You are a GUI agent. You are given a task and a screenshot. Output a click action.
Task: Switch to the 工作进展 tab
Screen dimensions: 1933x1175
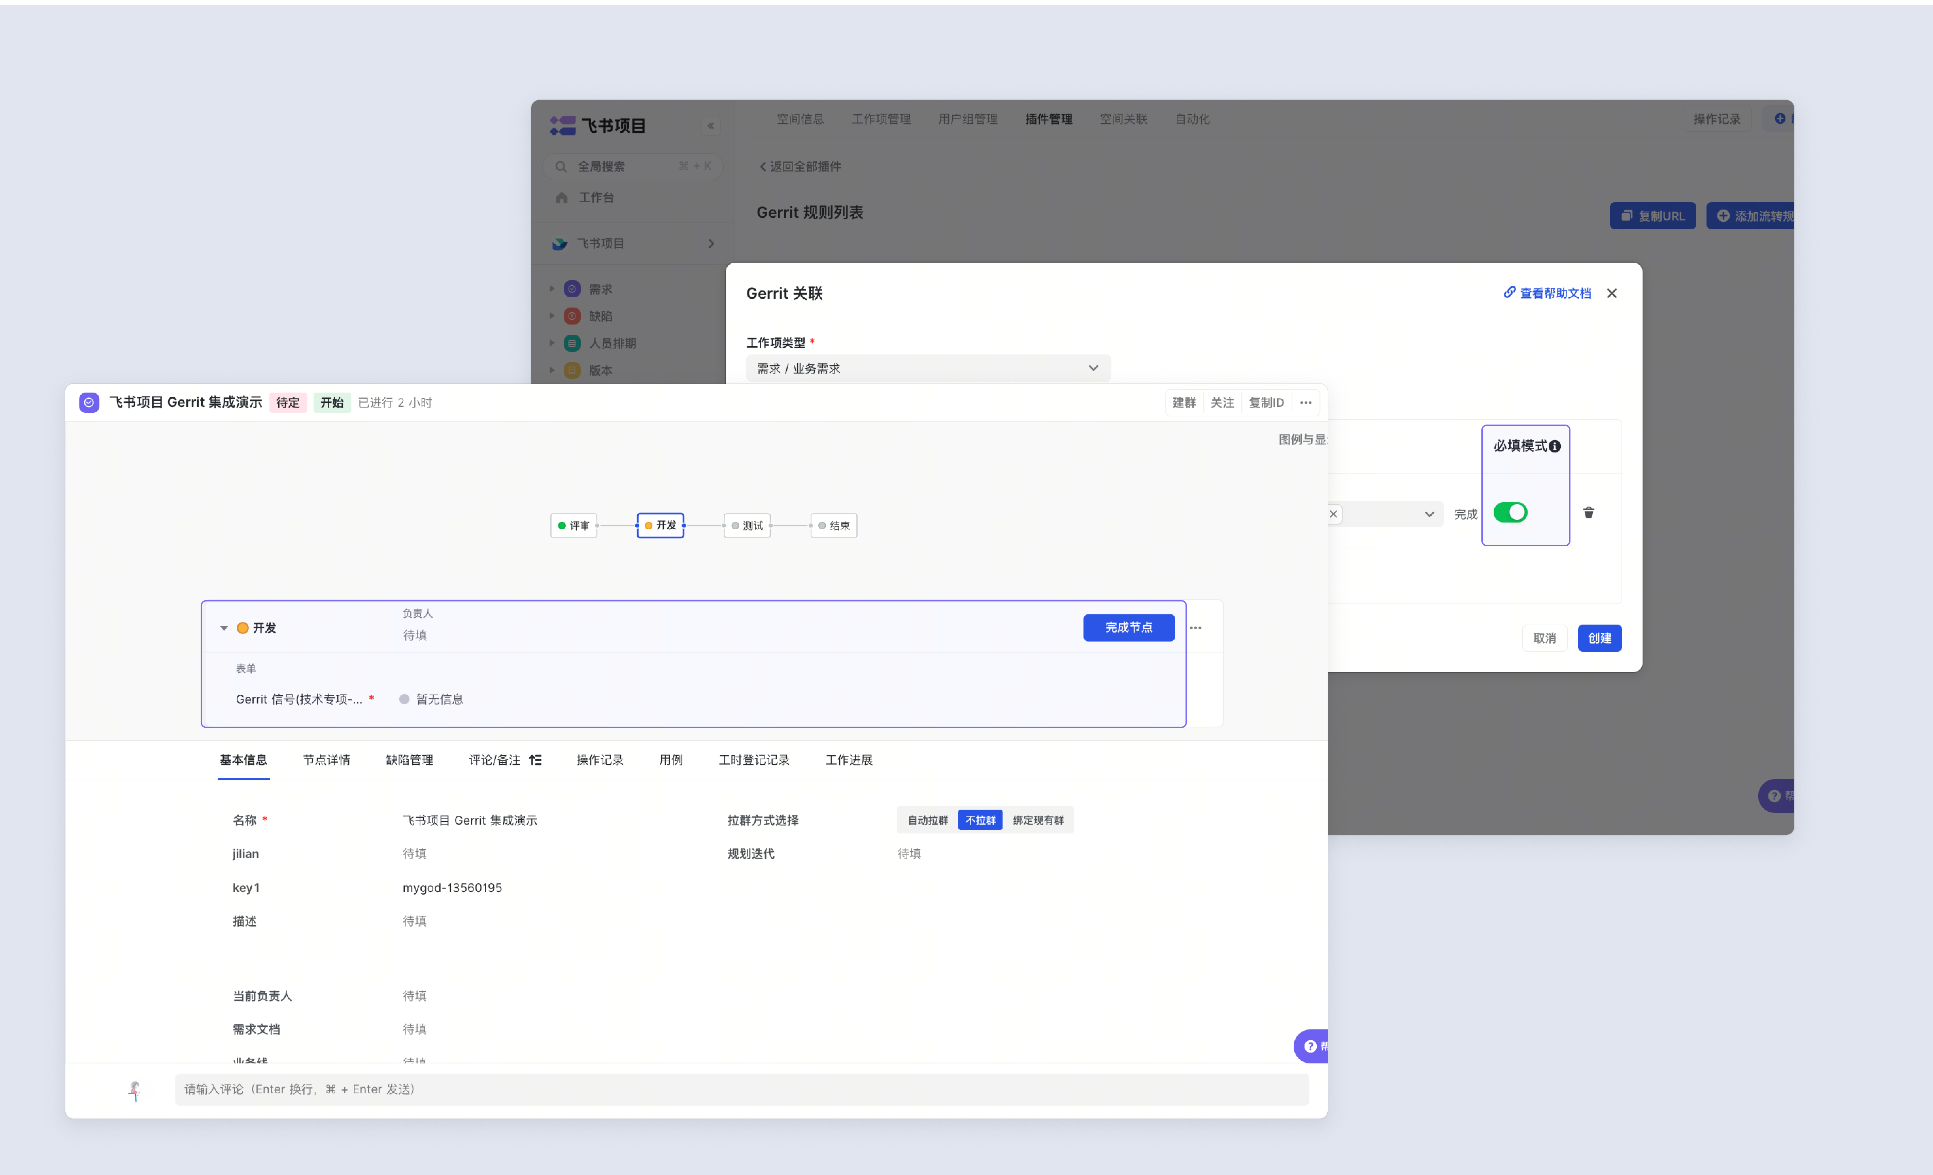coord(849,760)
